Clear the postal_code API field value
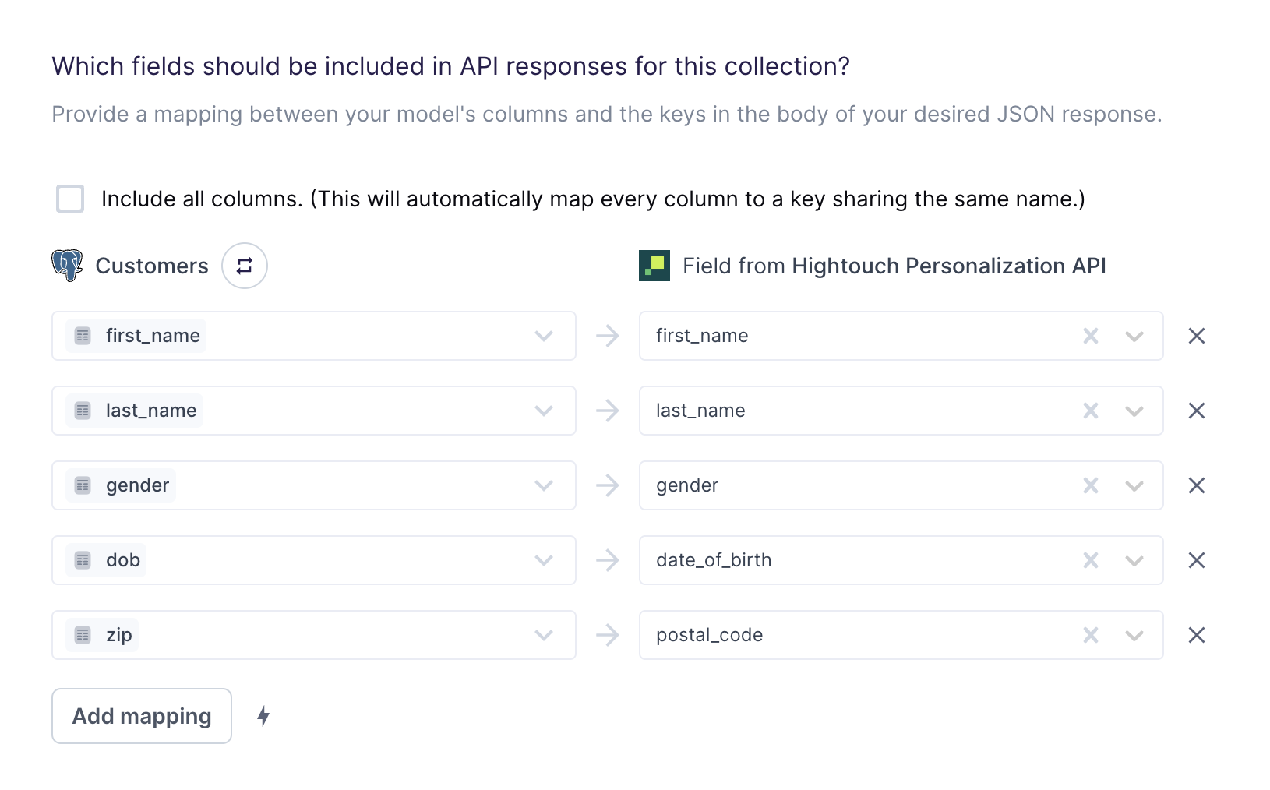The width and height of the screenshot is (1270, 790). coord(1090,634)
